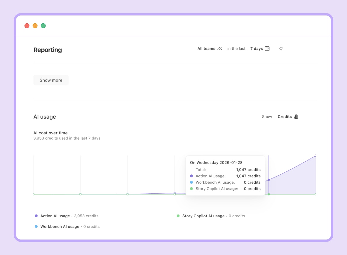
Task: Select the purple dot beside Action AI usage
Action: 36,216
